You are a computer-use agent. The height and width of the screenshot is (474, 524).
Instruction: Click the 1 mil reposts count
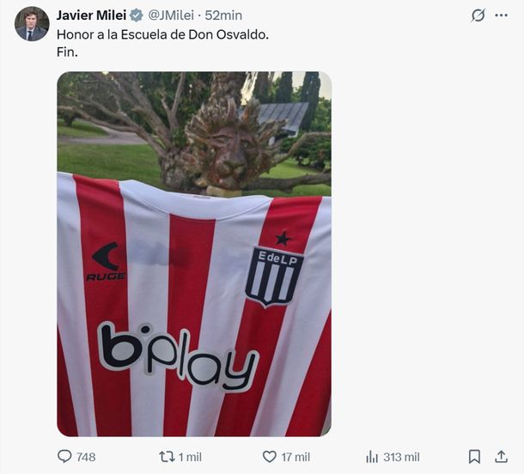(x=190, y=457)
